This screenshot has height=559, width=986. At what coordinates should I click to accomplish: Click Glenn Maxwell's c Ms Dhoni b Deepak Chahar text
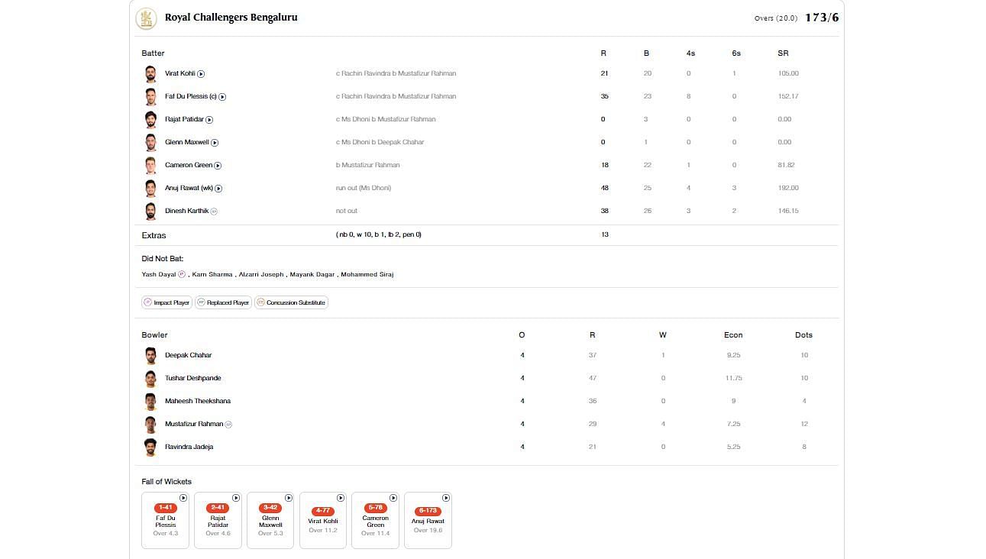click(x=380, y=143)
